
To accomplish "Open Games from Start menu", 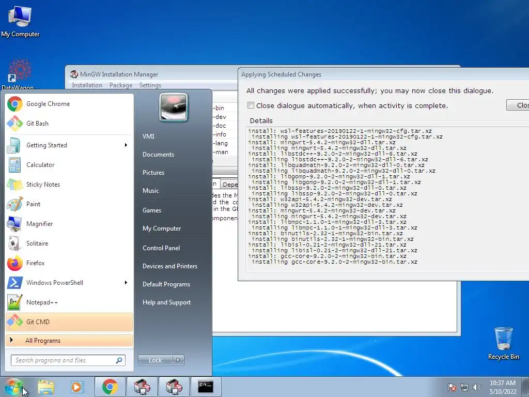I will pos(152,210).
